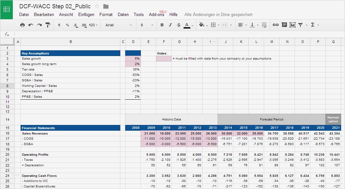Click the print icon in toolbar
Image resolution: width=345 pixels, height=189 pixels.
click(x=22, y=25)
